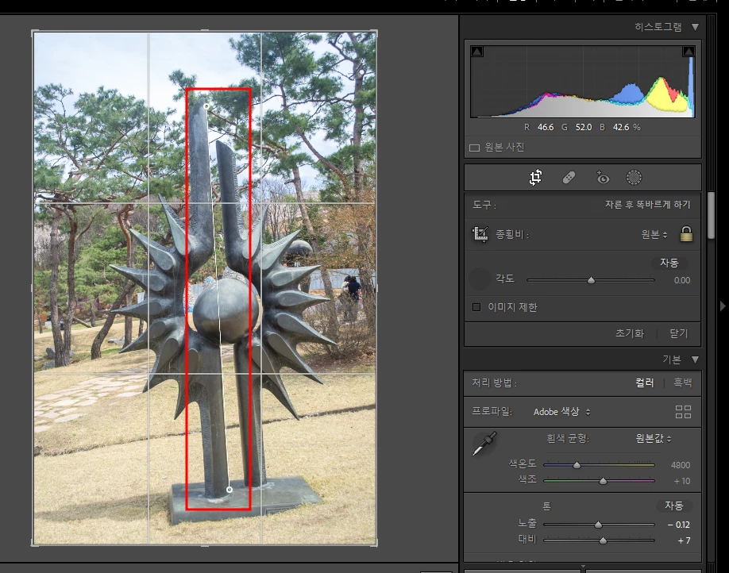Open the profile browser grid icon
729x573 pixels.
[x=683, y=412]
